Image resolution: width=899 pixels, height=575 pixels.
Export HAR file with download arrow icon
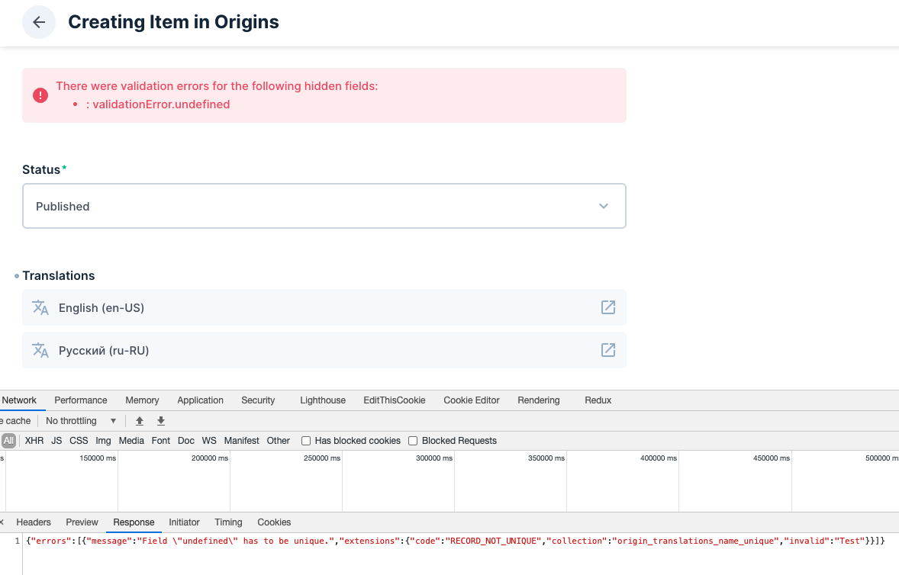[161, 421]
